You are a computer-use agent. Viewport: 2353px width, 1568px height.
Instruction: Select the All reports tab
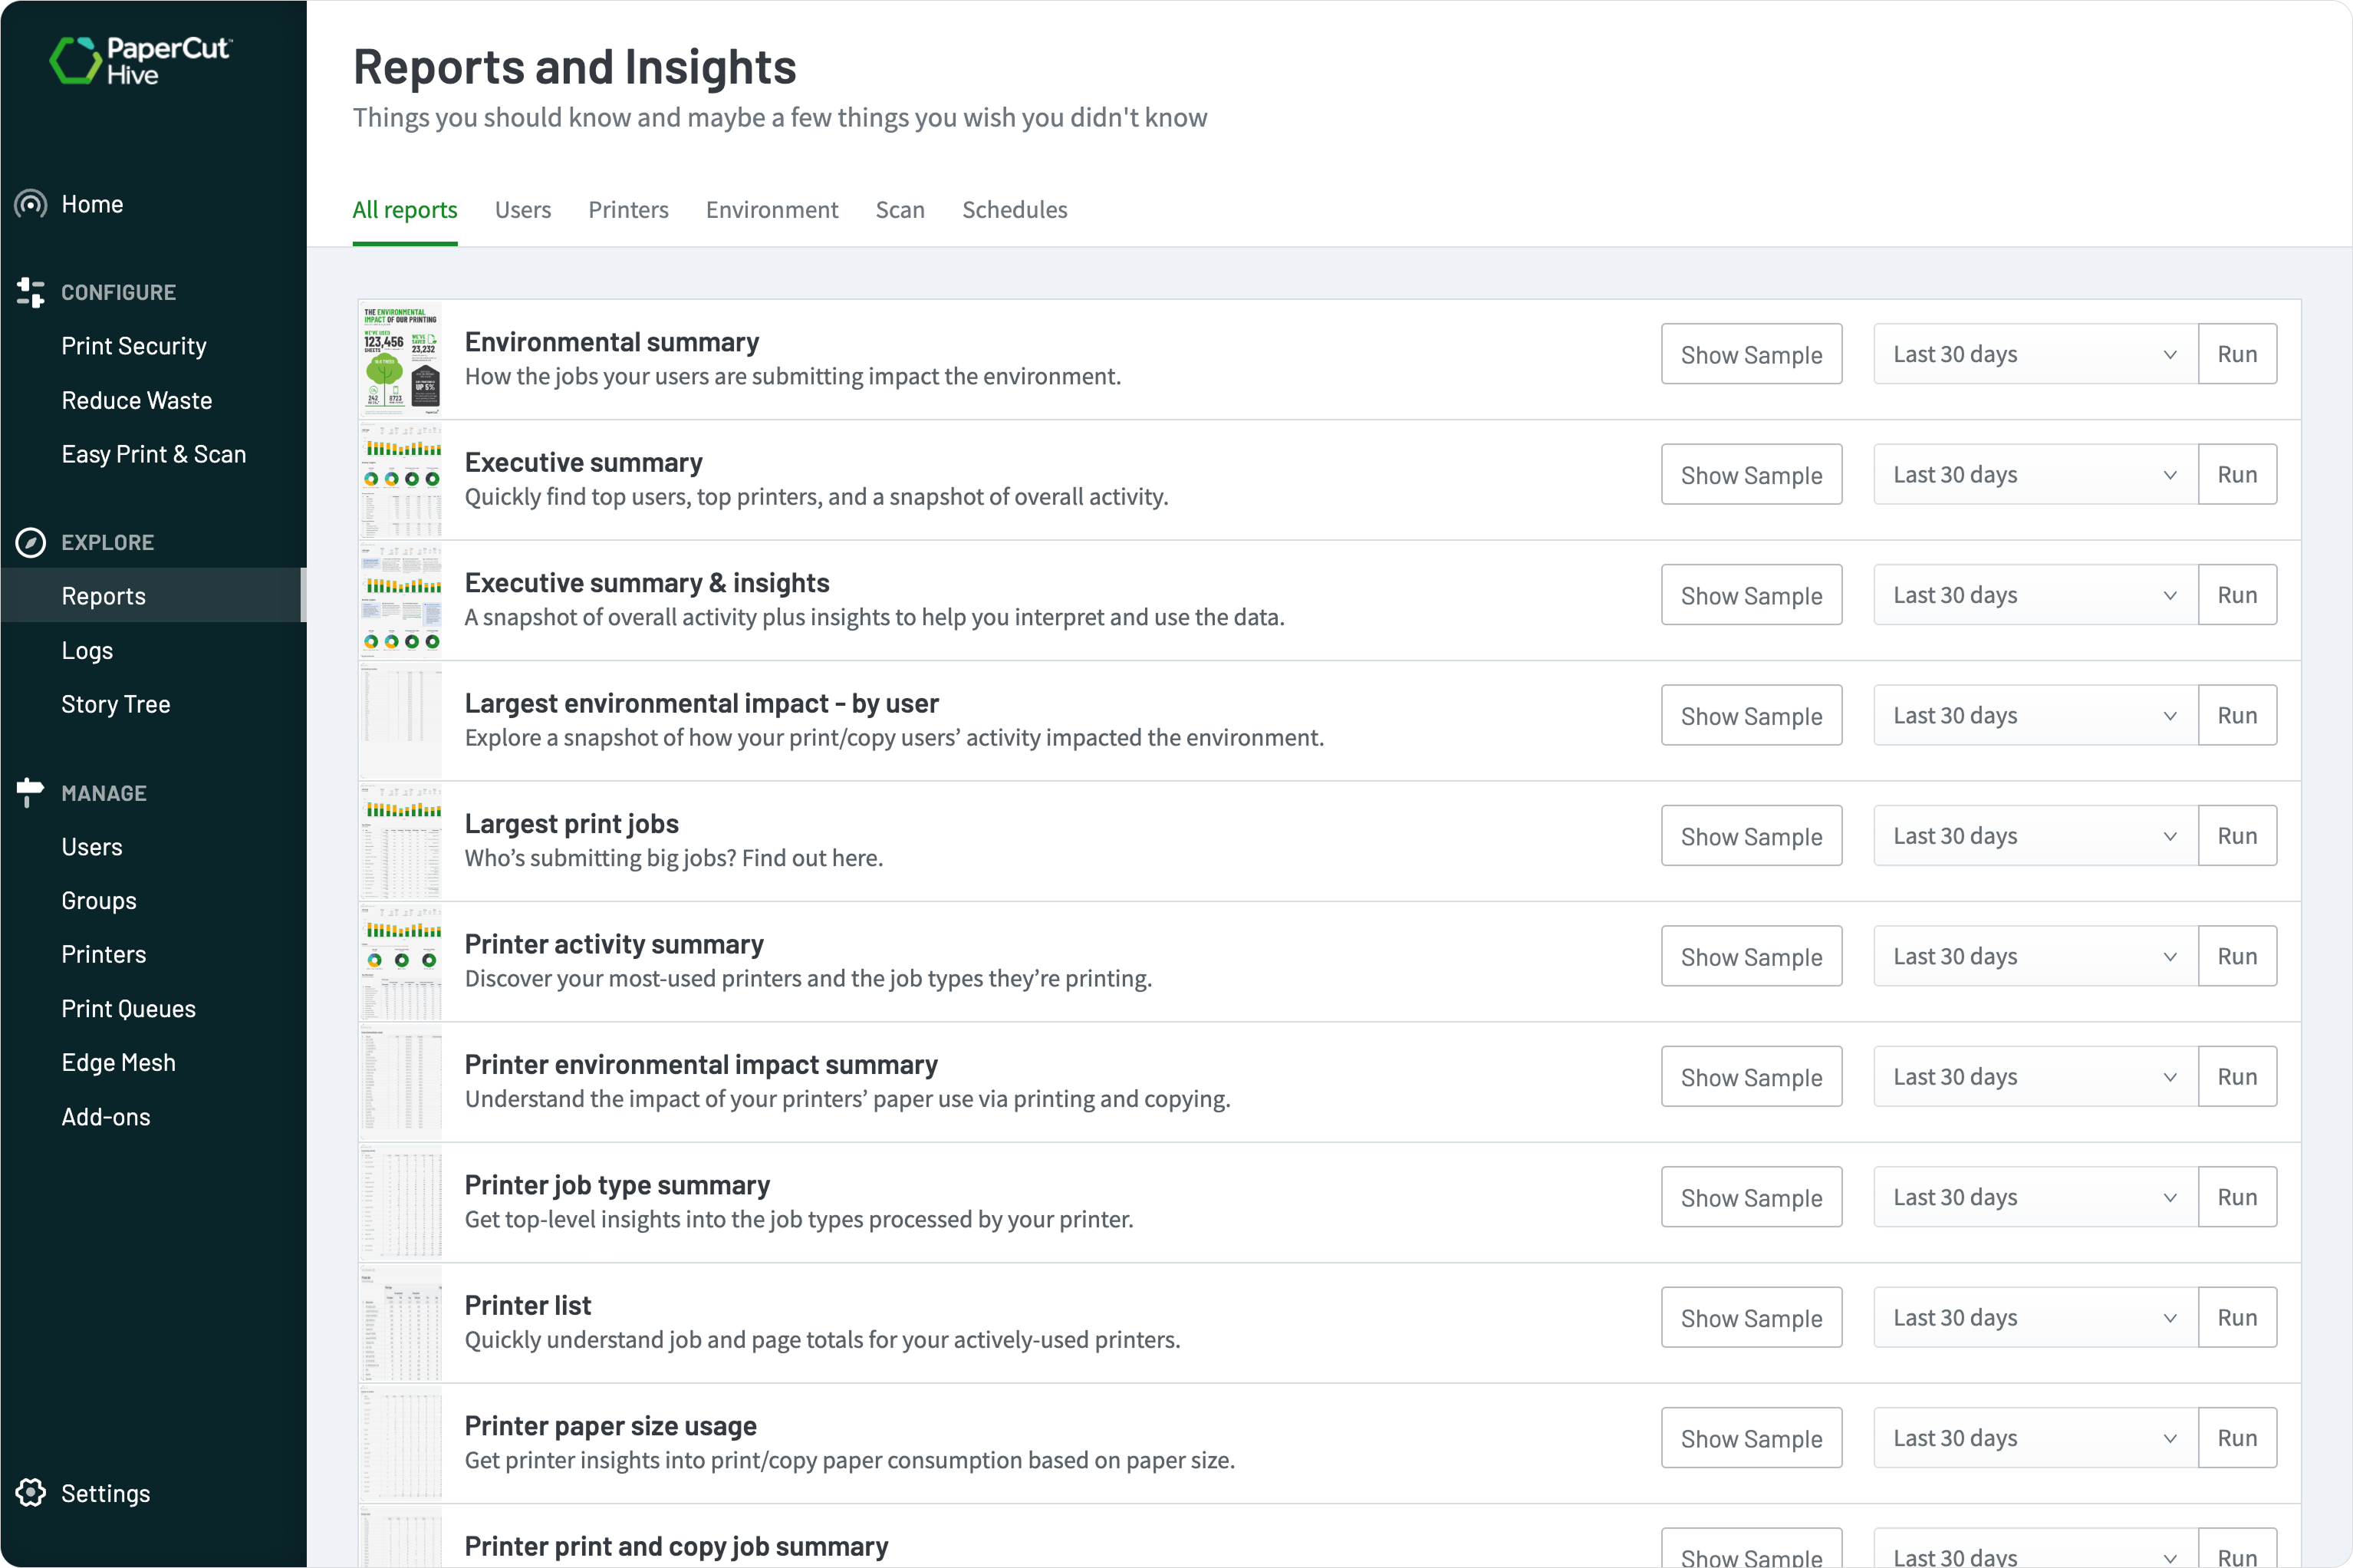(x=405, y=210)
